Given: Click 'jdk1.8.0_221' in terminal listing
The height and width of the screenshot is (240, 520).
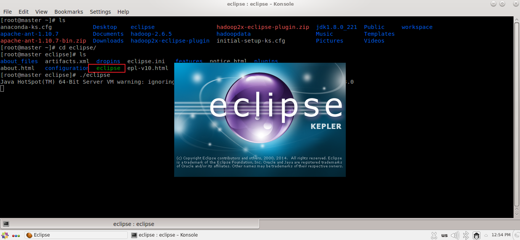Looking at the screenshot, I should click(337, 27).
